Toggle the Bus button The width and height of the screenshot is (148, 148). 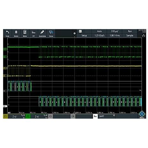coord(95,116)
